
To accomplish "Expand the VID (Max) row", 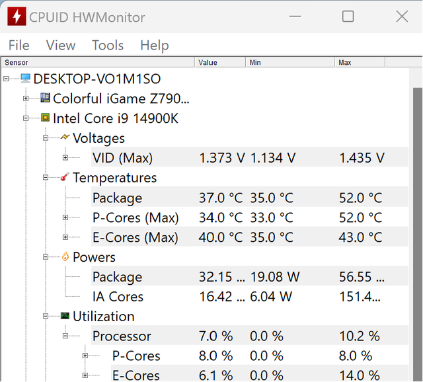I will click(65, 157).
